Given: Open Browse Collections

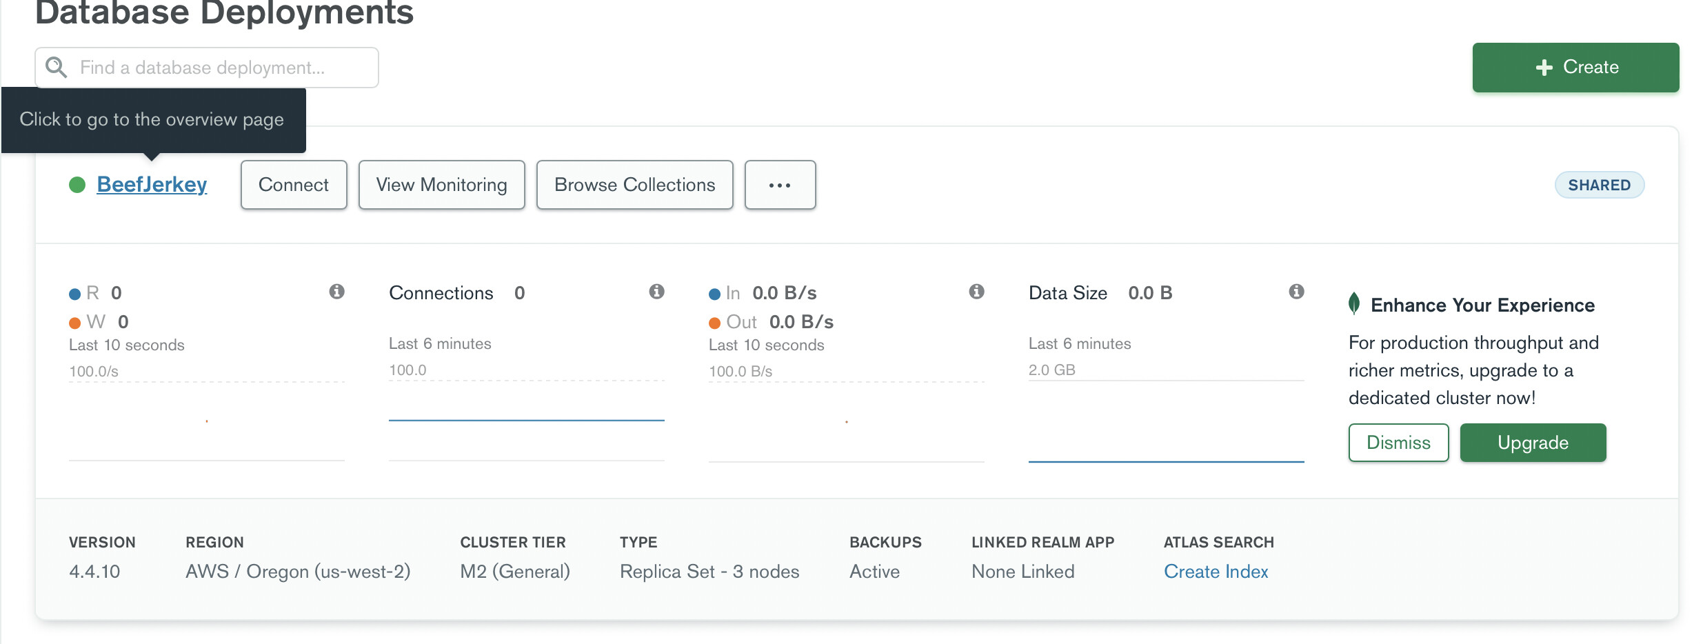Looking at the screenshot, I should [634, 185].
